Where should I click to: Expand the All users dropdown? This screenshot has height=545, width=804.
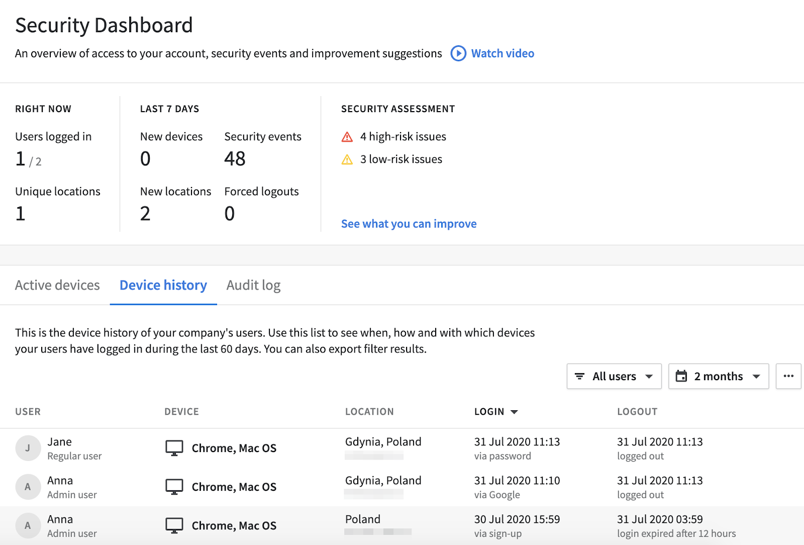click(649, 376)
